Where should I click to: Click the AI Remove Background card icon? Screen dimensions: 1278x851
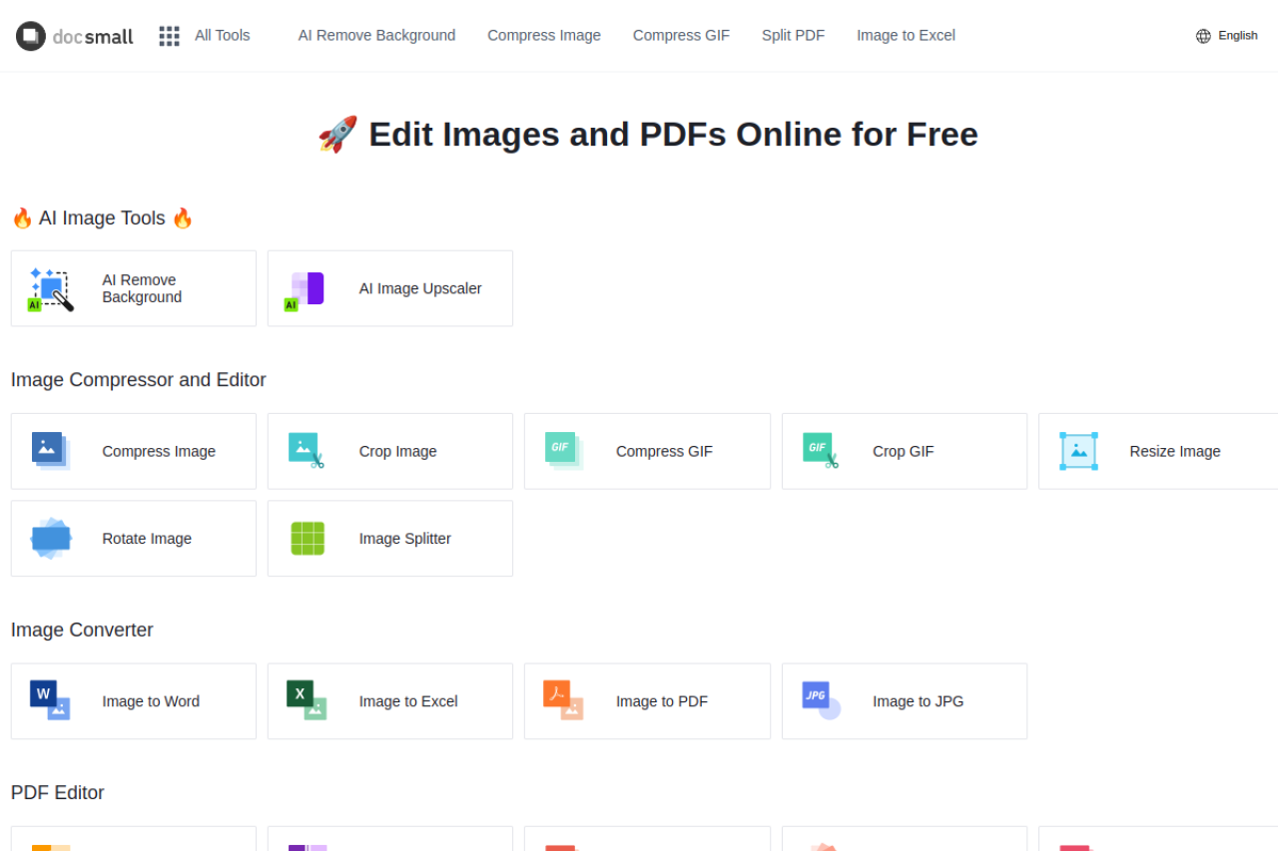[51, 289]
